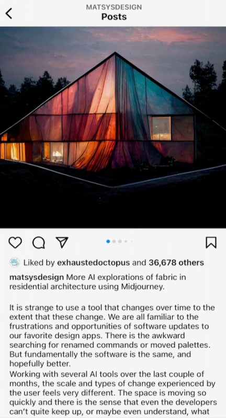Screen dimensions: 226x418
Task: Open matsysdesign profile from the caption
Action: [37, 277]
